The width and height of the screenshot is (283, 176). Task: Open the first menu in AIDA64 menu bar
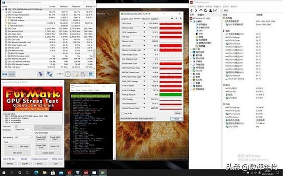pos(193,7)
